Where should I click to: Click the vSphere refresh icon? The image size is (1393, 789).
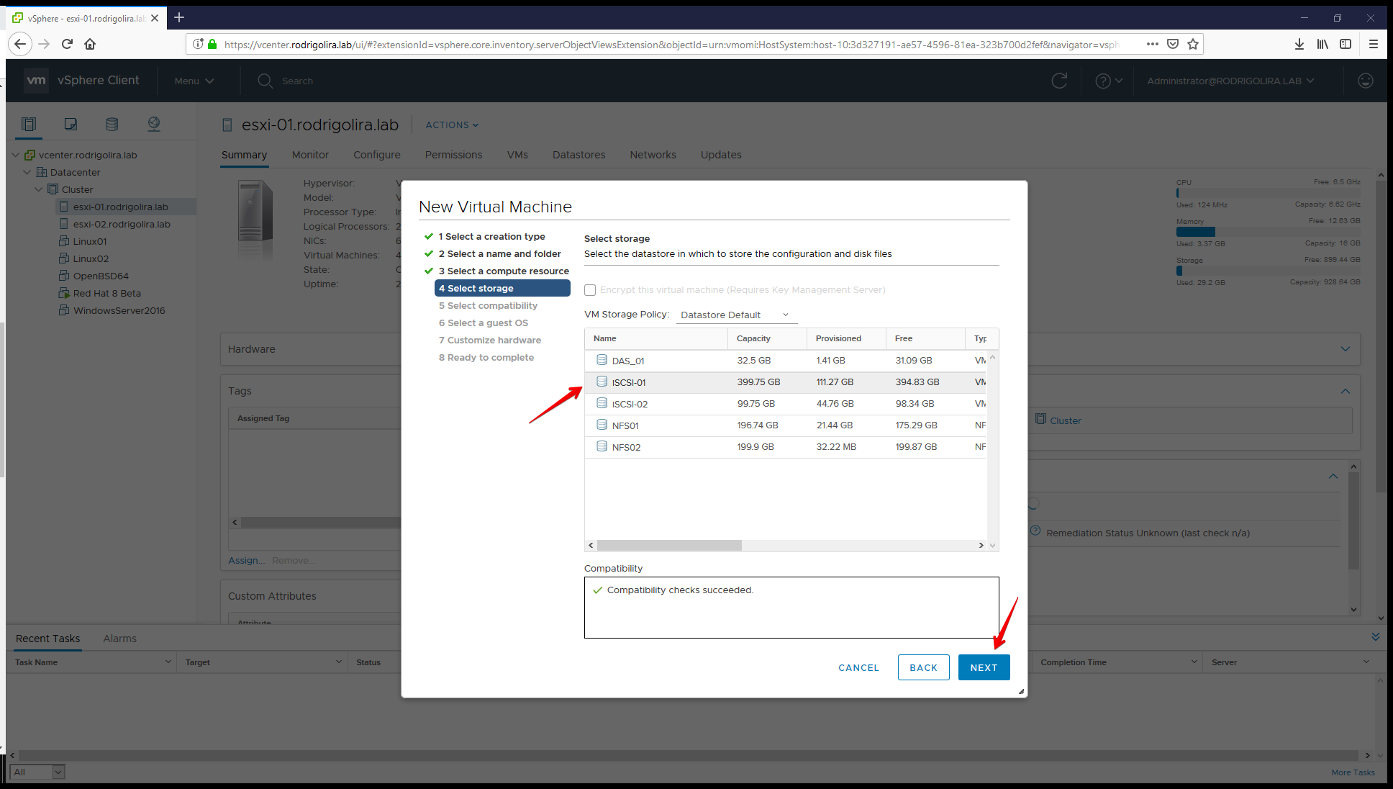[1059, 81]
